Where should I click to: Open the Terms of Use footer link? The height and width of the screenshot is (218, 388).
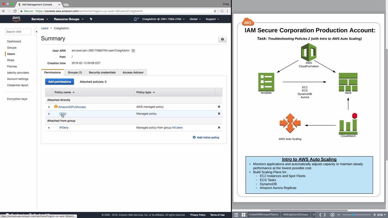217,215
